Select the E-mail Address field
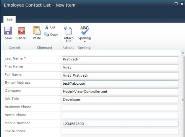The width and height of the screenshot is (185, 137). pos(120,83)
